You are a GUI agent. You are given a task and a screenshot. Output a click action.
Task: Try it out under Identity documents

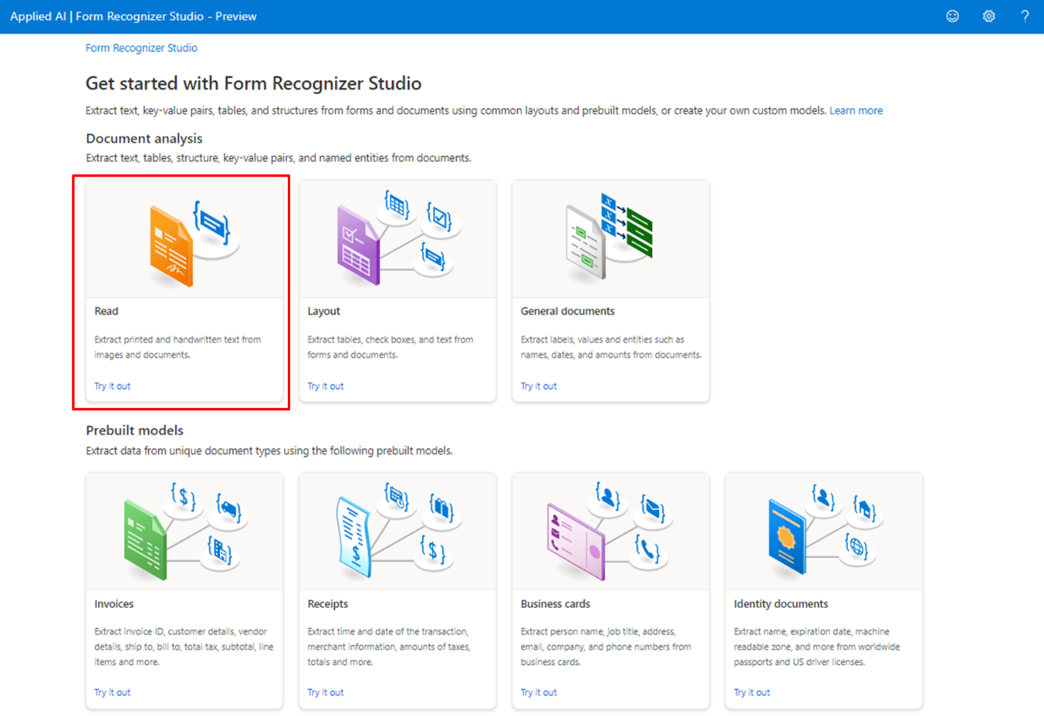751,692
